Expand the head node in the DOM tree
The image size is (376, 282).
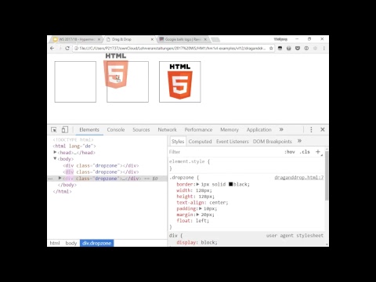55,152
